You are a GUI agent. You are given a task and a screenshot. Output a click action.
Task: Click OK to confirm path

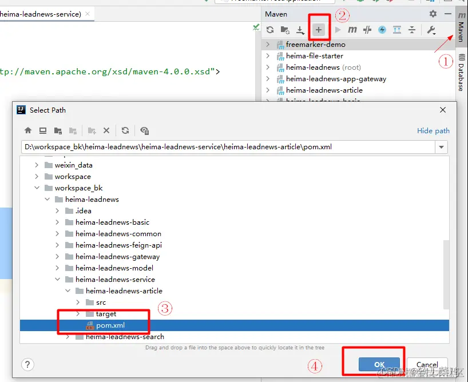click(x=379, y=364)
